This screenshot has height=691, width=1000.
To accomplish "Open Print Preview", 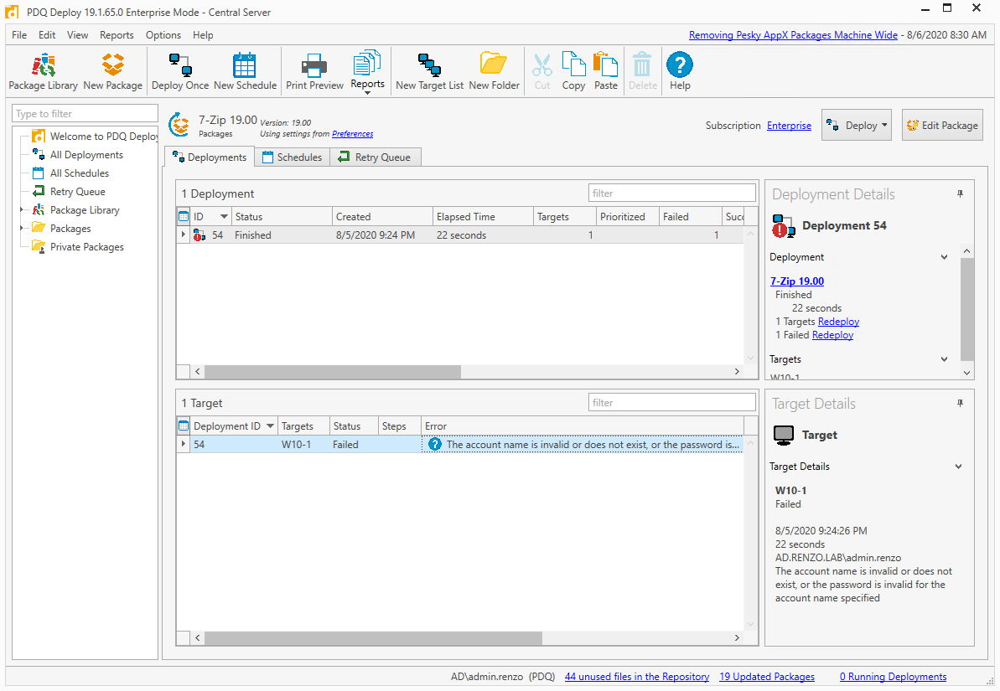I will pyautogui.click(x=314, y=71).
